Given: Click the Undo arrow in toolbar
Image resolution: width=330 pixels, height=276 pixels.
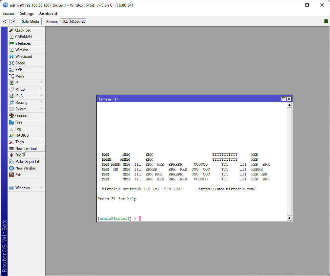Looking at the screenshot, I should pyautogui.click(x=4, y=22).
